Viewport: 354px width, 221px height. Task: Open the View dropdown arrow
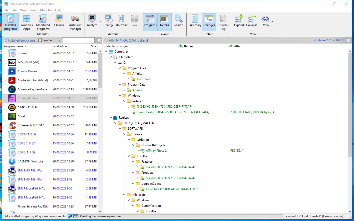[272, 21]
